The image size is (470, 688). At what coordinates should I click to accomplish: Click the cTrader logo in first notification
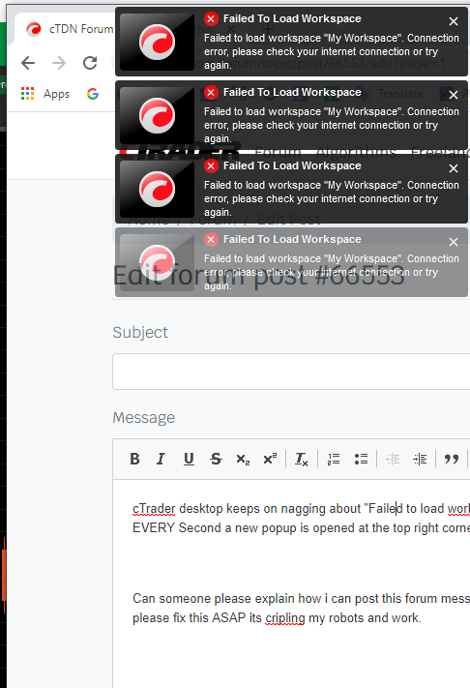click(x=157, y=43)
